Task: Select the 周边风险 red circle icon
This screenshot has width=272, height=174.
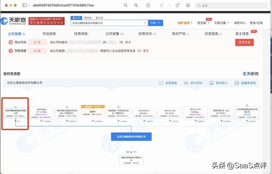Action: pos(11,42)
